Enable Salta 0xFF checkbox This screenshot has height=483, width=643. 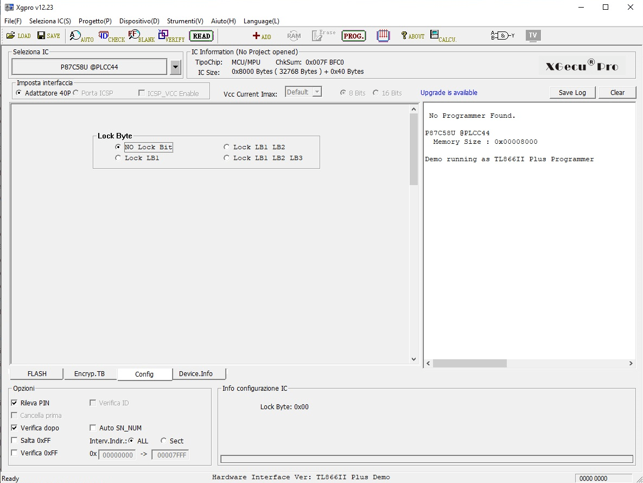(31, 440)
